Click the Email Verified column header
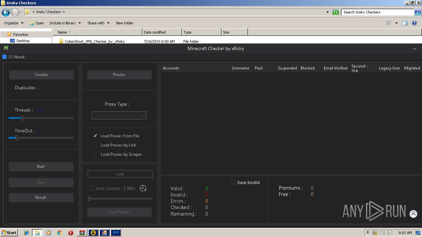 (x=336, y=68)
